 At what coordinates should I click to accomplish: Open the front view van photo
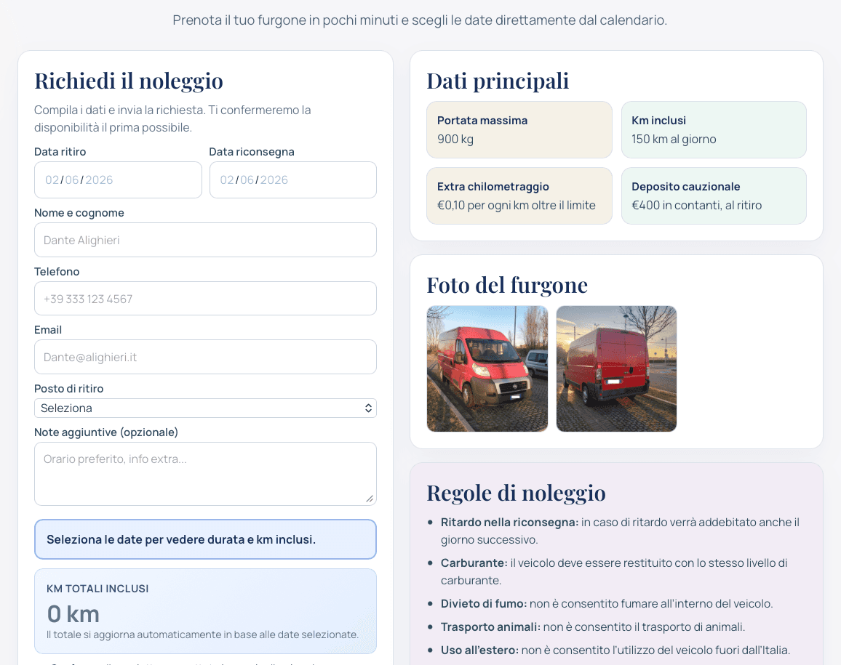[x=487, y=368]
